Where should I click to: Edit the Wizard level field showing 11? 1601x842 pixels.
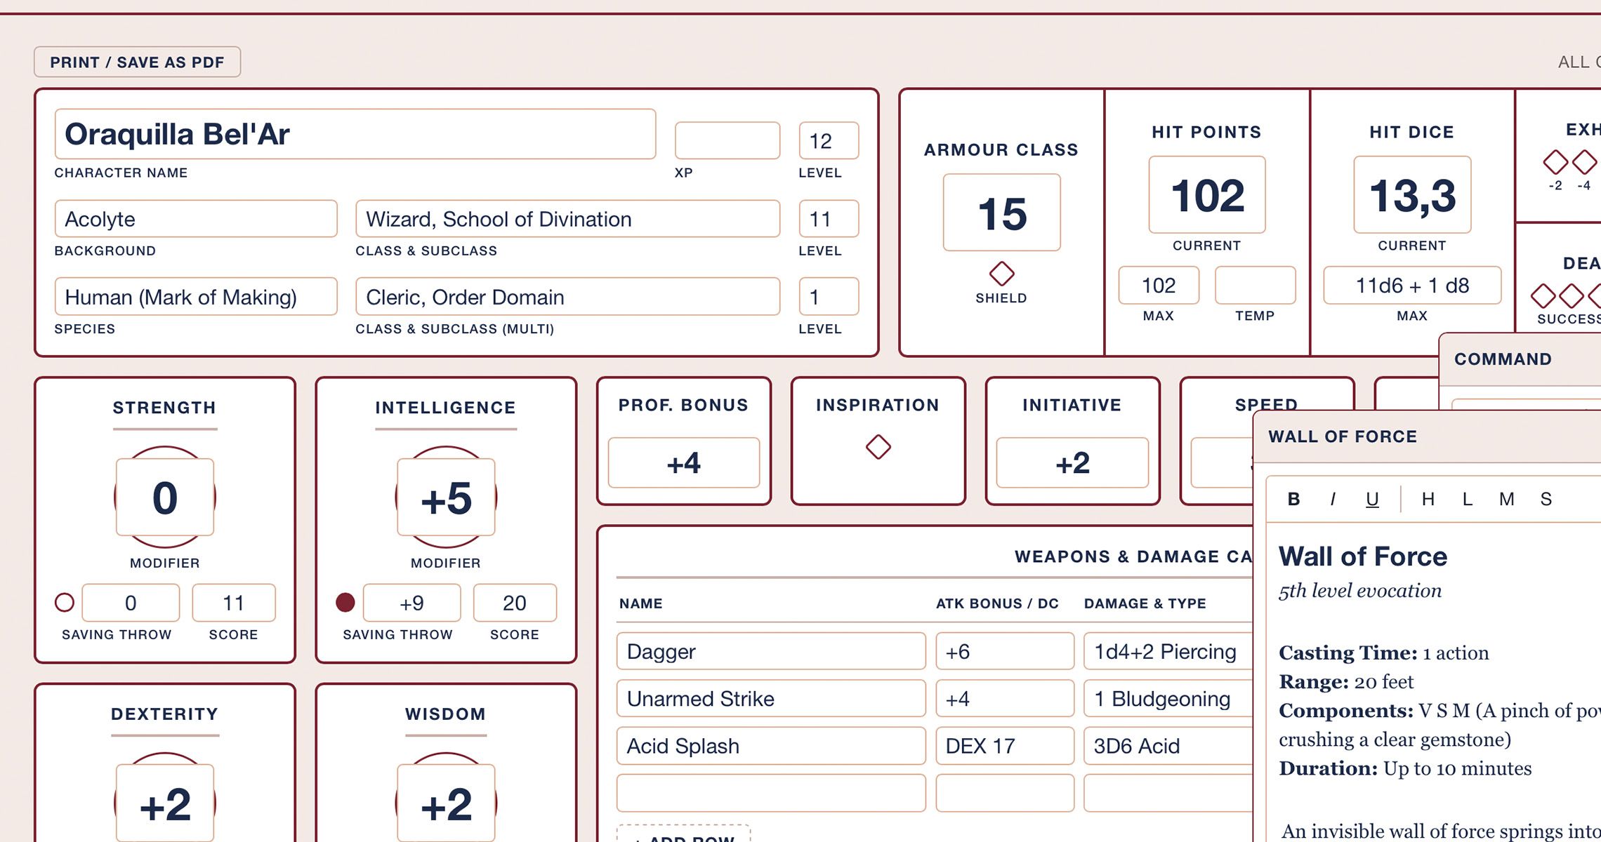[x=829, y=219]
